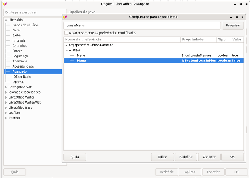This screenshot has width=250, height=178.
Task: Open the OpenCL options page
Action: [18, 82]
